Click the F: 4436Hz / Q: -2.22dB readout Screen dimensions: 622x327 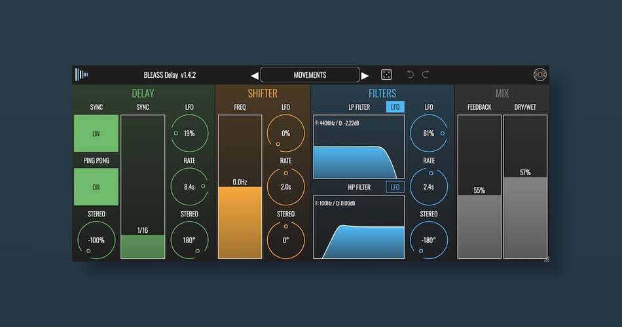click(337, 123)
